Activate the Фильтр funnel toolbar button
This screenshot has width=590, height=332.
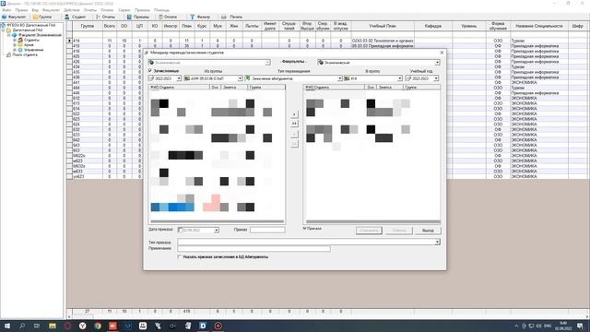coord(200,17)
